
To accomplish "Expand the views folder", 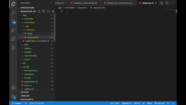I will tap(27, 60).
